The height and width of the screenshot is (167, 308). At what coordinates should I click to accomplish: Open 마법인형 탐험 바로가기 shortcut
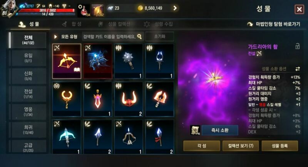click(x=273, y=24)
